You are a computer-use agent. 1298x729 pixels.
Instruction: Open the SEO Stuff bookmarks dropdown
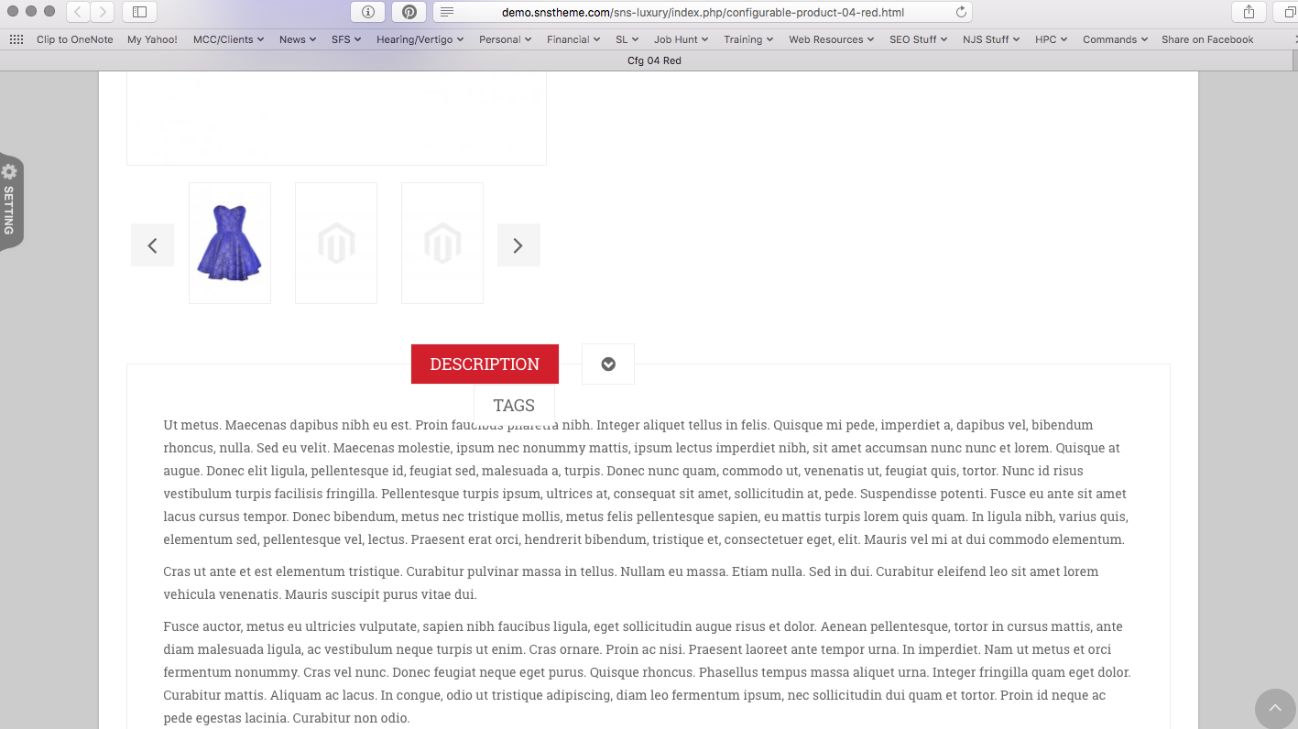point(918,39)
